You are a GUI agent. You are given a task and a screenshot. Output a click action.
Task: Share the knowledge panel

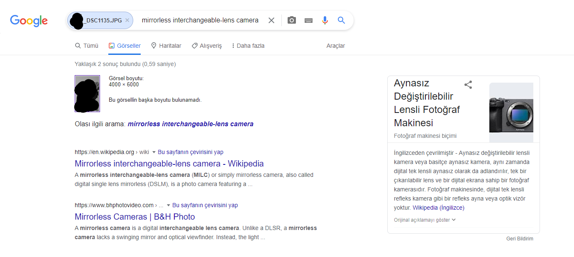pos(468,85)
